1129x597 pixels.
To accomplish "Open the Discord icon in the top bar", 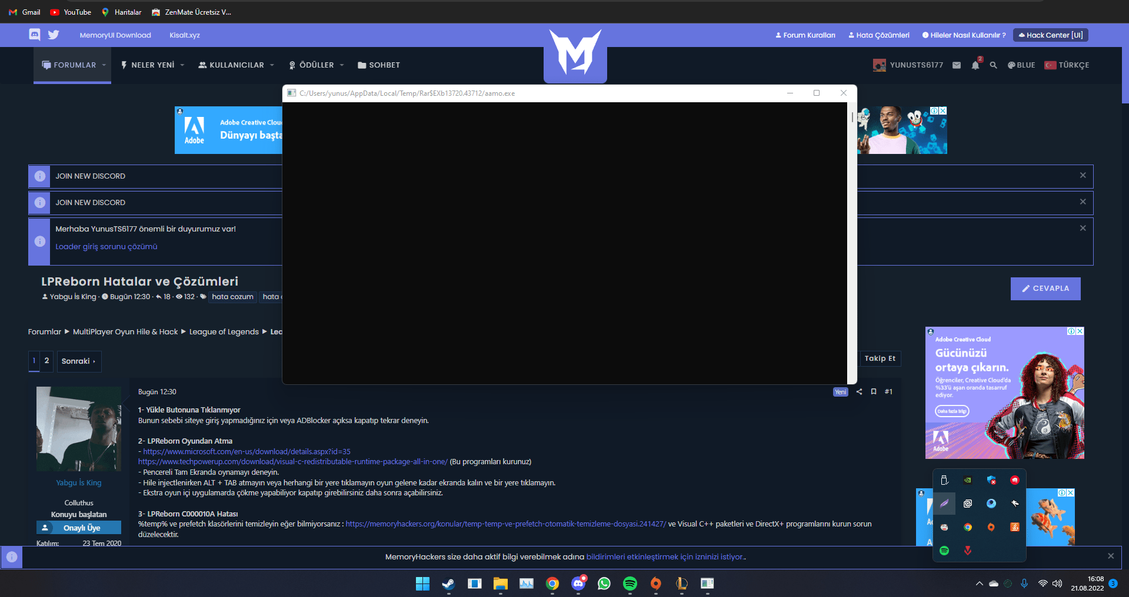I will pyautogui.click(x=35, y=35).
